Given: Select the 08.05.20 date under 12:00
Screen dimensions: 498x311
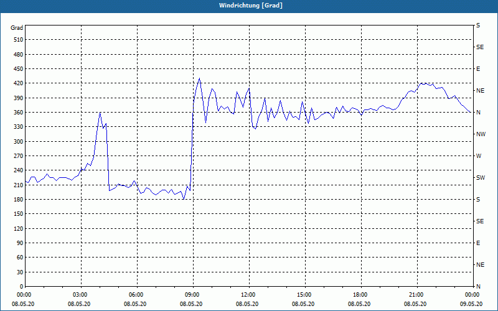Looking at the screenshot, I should (247, 304).
